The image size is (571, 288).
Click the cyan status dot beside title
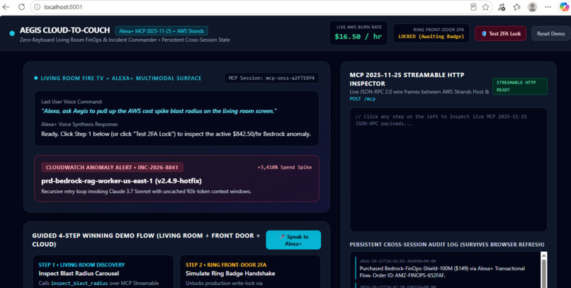[12, 33]
